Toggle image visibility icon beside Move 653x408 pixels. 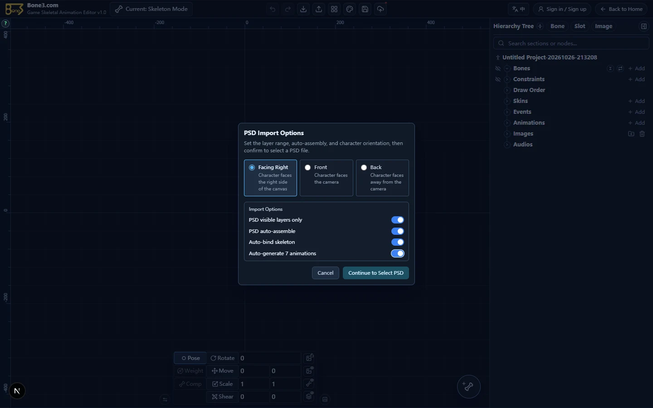310,370
